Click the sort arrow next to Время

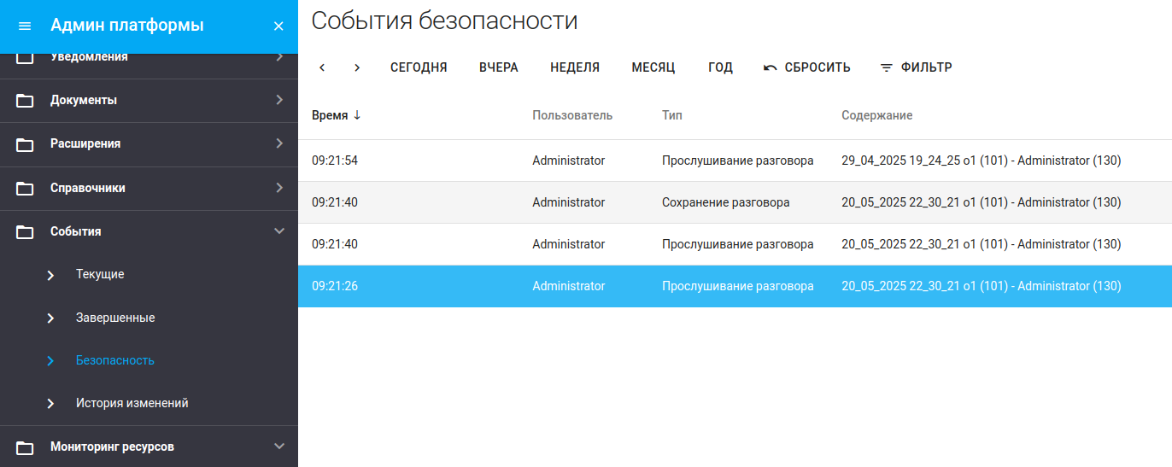coord(357,115)
